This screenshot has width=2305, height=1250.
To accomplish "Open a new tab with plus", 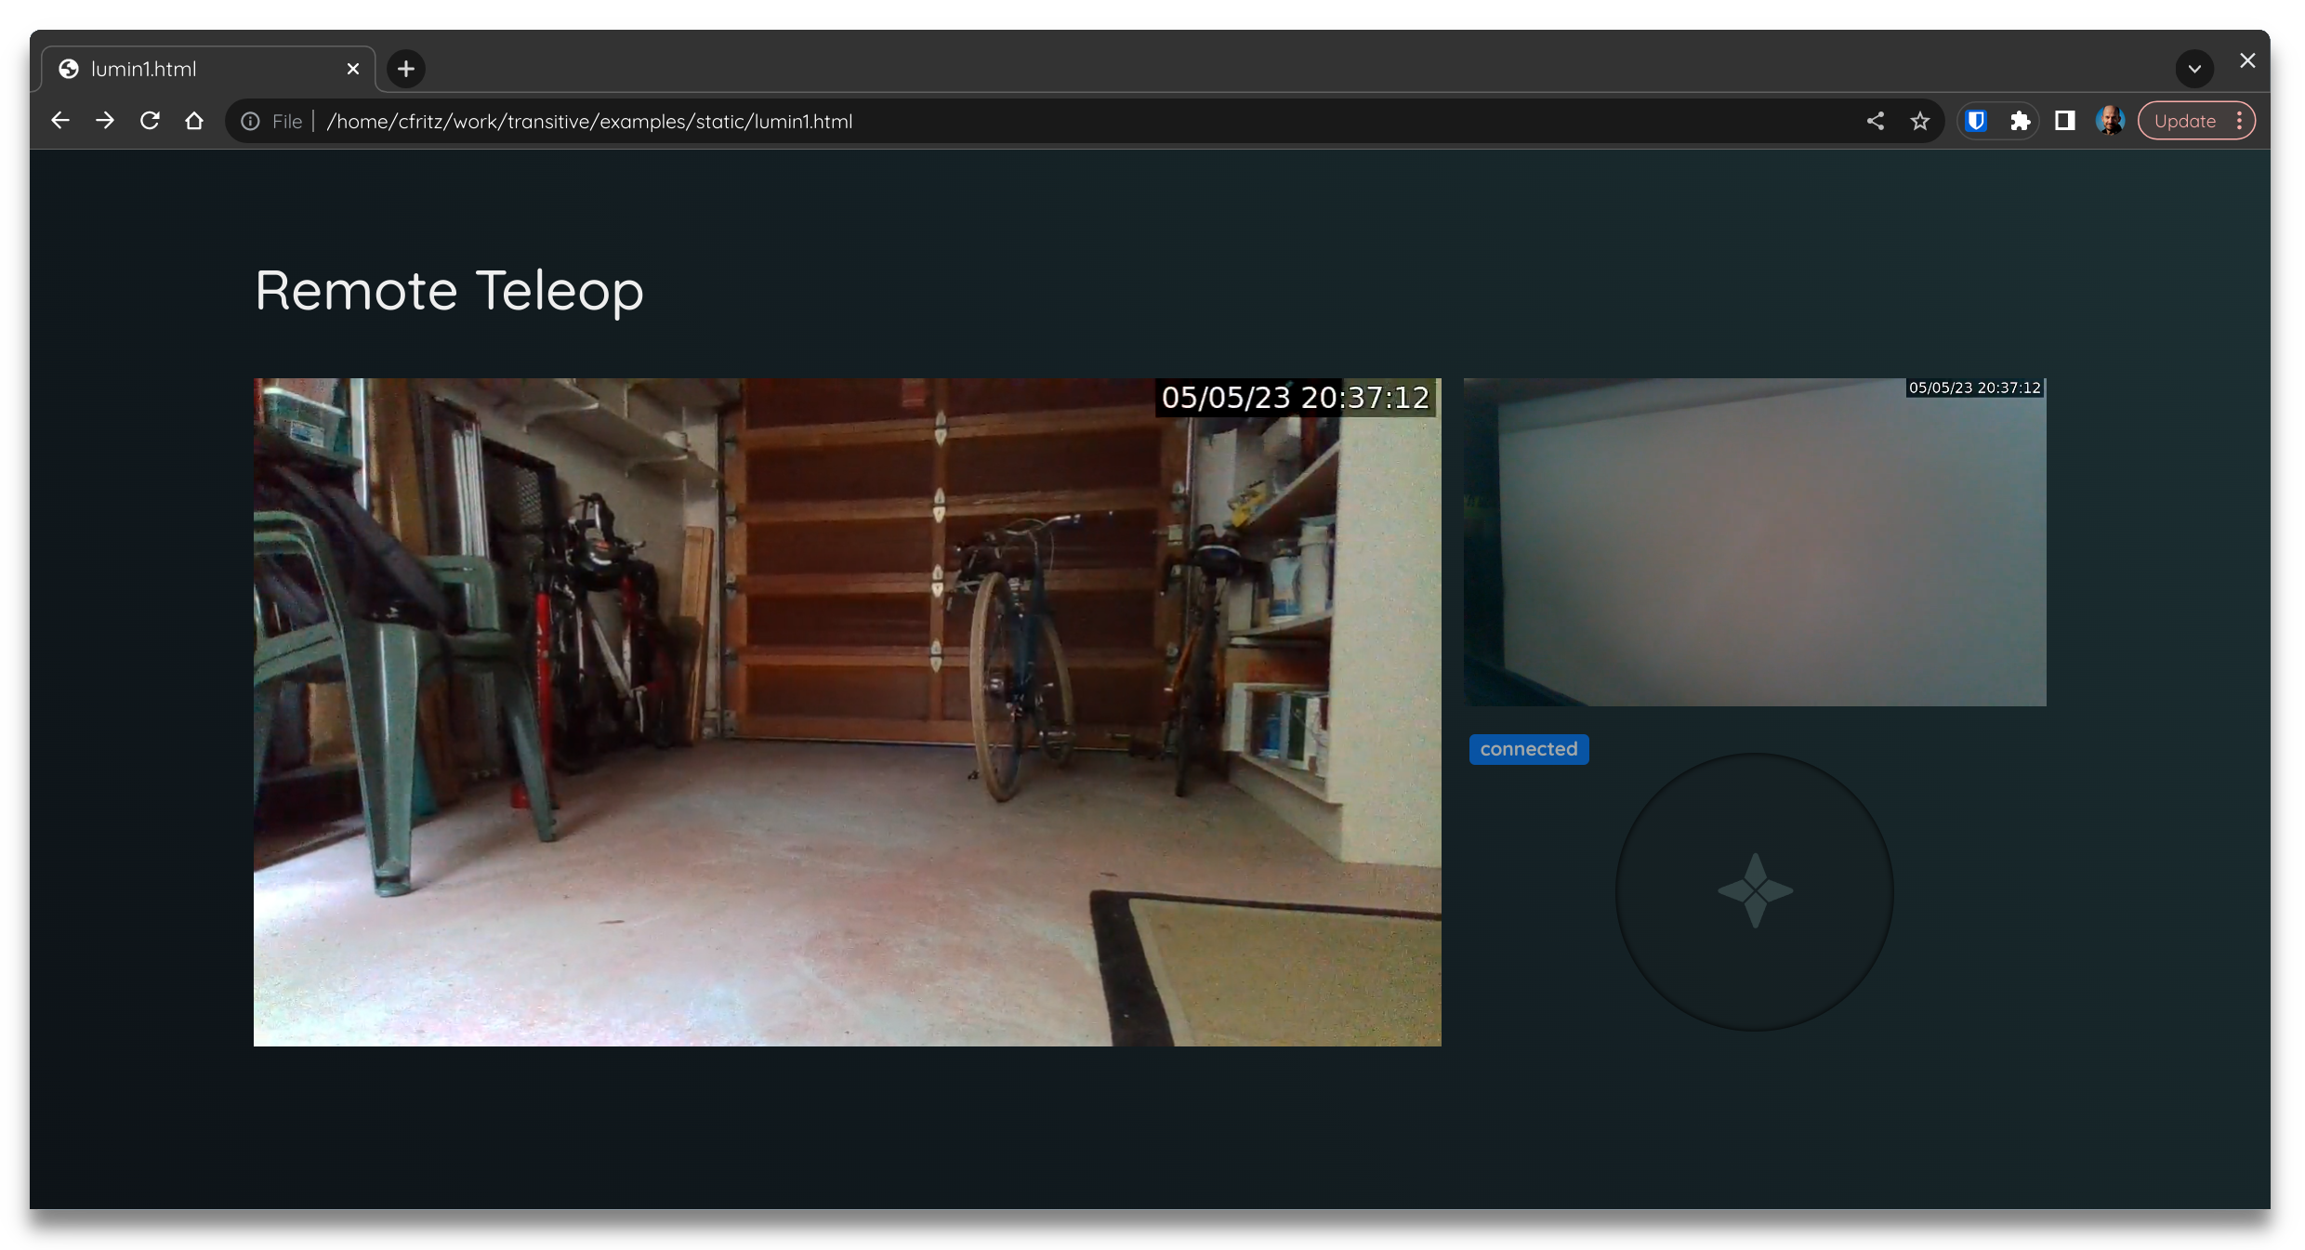I will [x=406, y=69].
